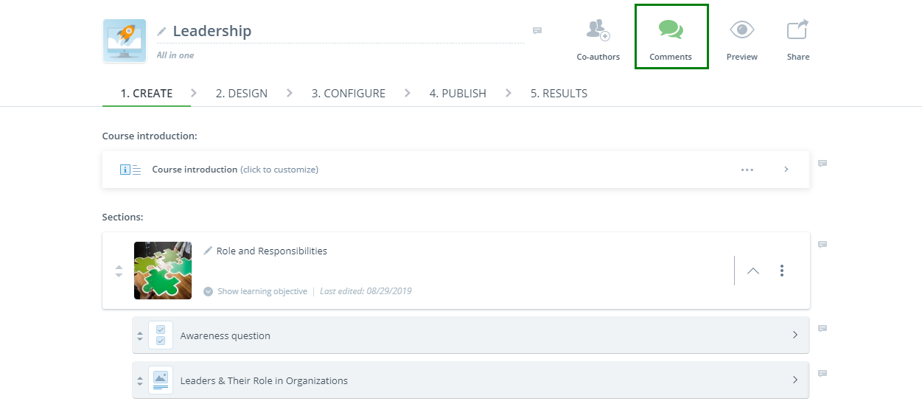Click the comment icon beside the Leadership title
Viewport: 922px width, 404px height.
(x=537, y=31)
